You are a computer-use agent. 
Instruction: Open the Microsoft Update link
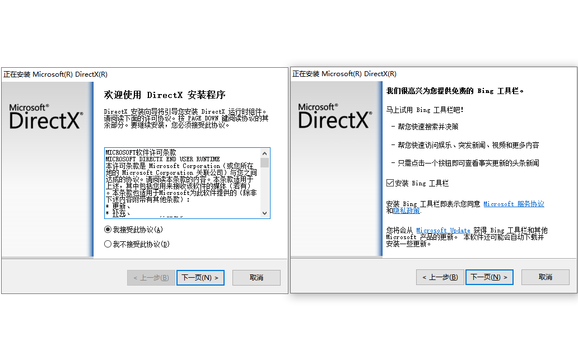pyautogui.click(x=443, y=230)
